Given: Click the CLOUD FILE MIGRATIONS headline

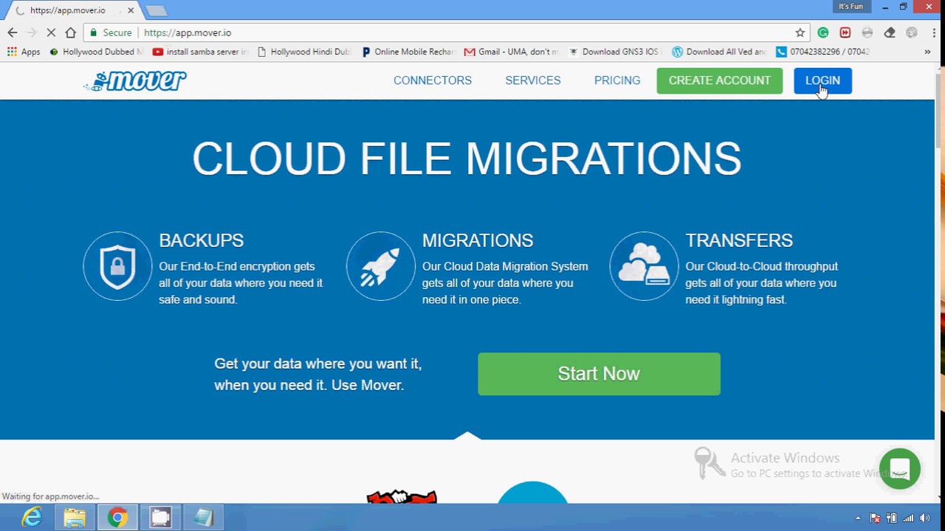Looking at the screenshot, I should click(x=467, y=159).
